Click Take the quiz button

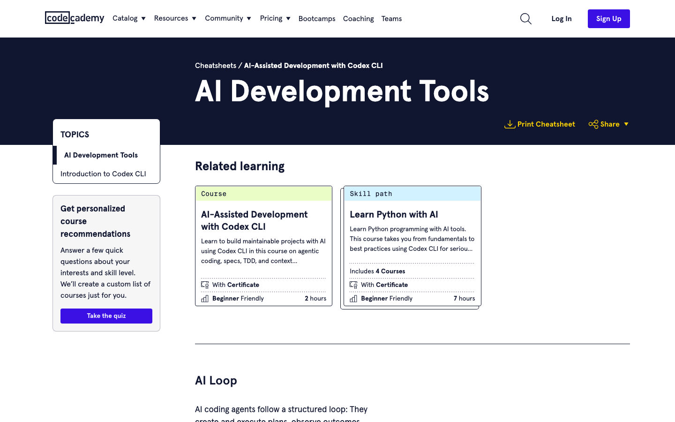(106, 316)
